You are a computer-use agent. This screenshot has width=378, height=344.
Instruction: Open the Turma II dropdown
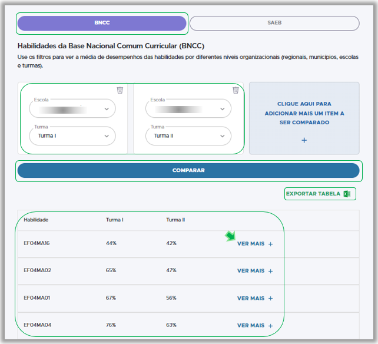click(188, 136)
